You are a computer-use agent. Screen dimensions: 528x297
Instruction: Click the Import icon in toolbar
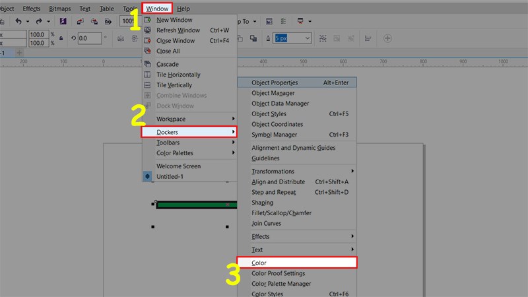80,22
